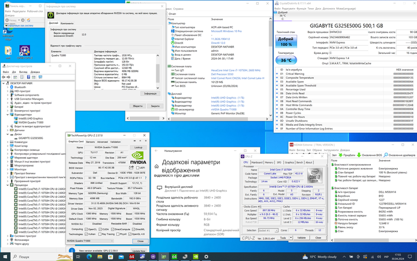
Task: Click the taskbar search box Пошук
Action: tap(42, 256)
